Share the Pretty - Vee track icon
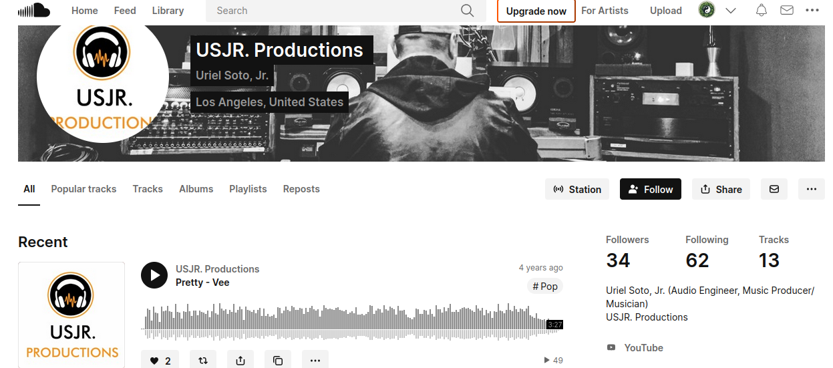Screen dimensions: 833x368 coord(240,361)
